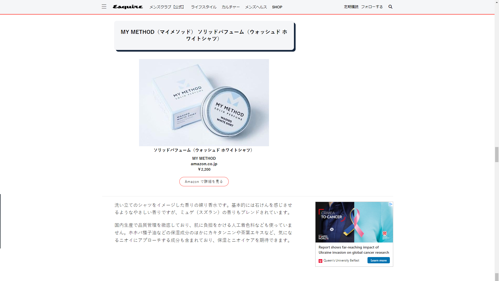Screen dimensions: 499x281
Task: Click Queen's University Belfast logo icon
Action: (x=320, y=261)
